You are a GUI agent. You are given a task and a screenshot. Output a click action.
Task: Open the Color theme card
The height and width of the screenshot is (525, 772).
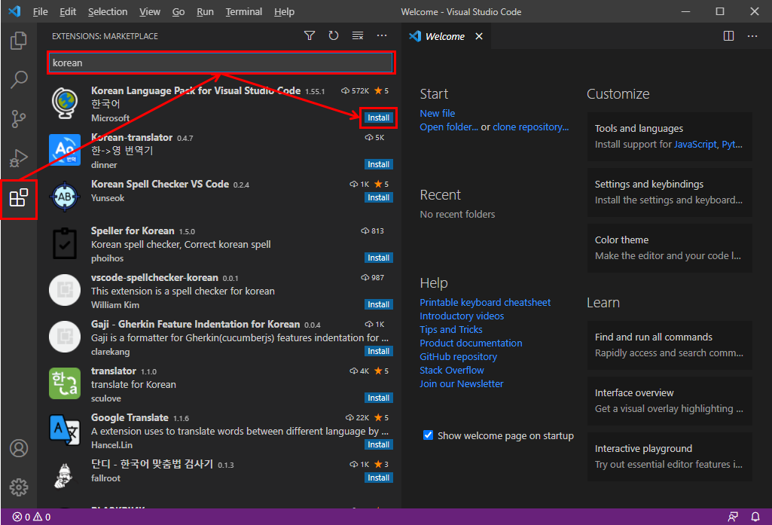[x=670, y=248]
